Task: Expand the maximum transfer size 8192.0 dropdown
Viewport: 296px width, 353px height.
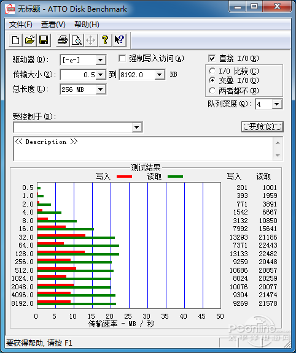Action: [160, 75]
